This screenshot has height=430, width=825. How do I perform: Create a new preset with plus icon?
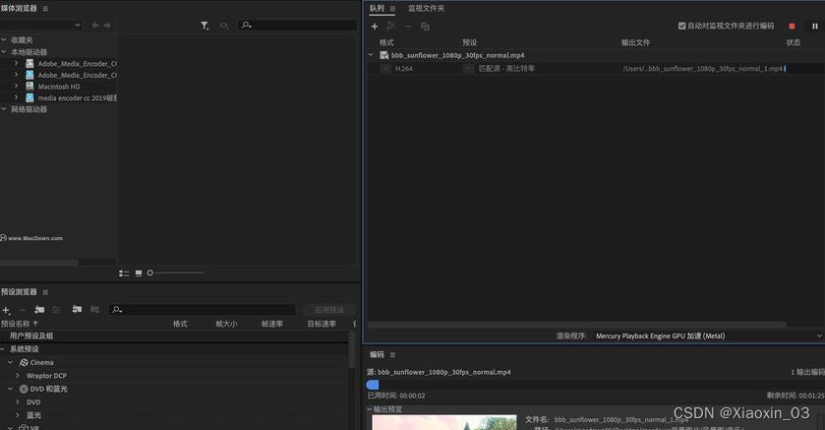tap(6, 311)
